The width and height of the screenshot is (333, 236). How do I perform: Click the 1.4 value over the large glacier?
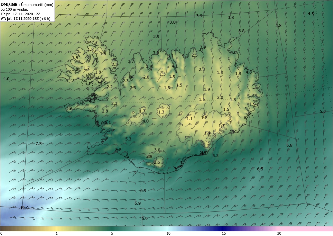pyautogui.click(x=207, y=133)
